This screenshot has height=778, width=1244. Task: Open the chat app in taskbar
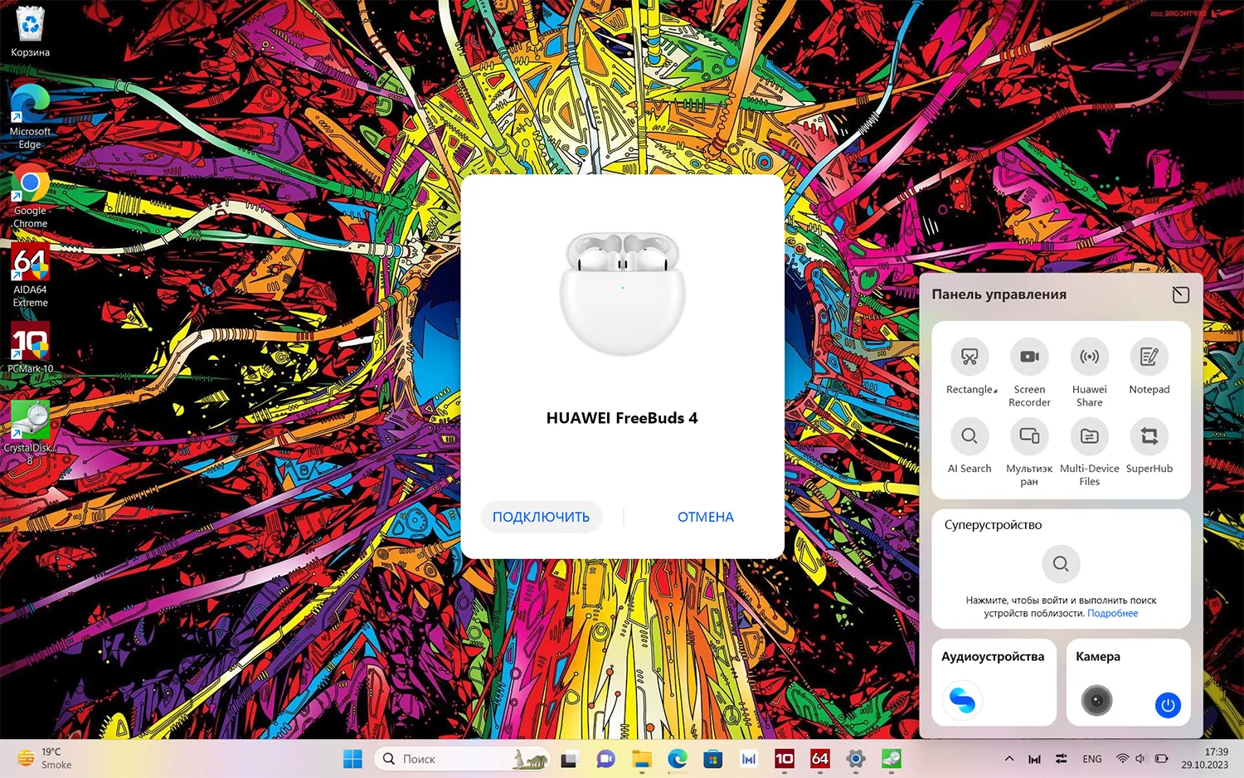605,759
